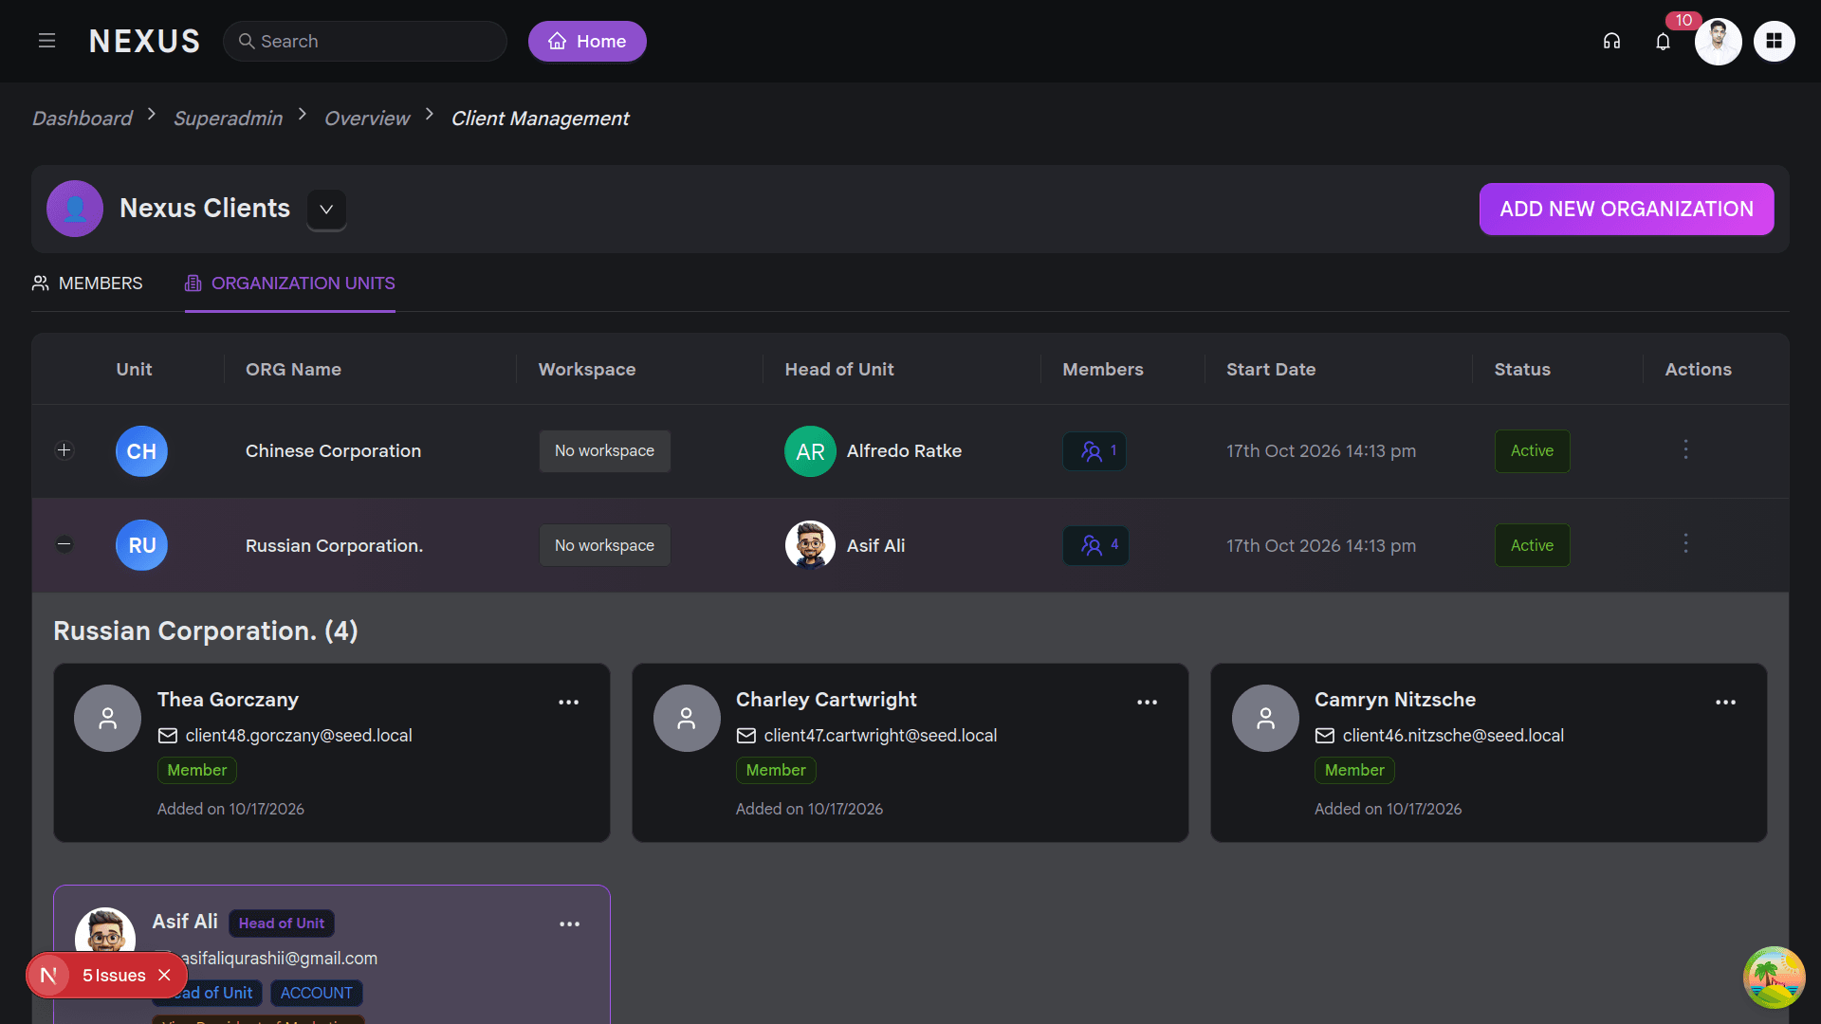Click the headset support icon
Image resolution: width=1821 pixels, height=1024 pixels.
coord(1611,41)
